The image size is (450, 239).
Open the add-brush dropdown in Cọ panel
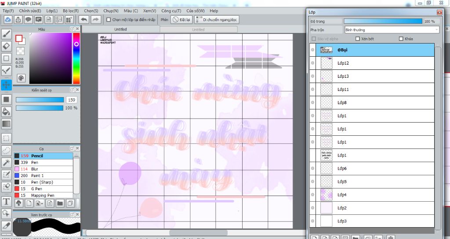point(39,203)
